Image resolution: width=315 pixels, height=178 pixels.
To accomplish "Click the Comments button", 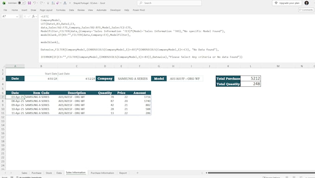I will tap(306, 10).
